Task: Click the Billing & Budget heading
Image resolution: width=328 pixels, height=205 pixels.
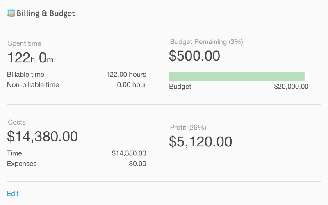Action: [46, 13]
